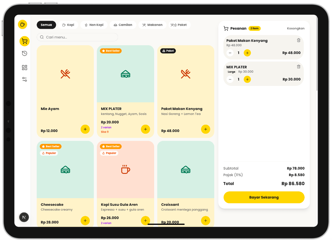Focus the Cari menu search field
Screen dimensions: 332x240
pos(77,37)
